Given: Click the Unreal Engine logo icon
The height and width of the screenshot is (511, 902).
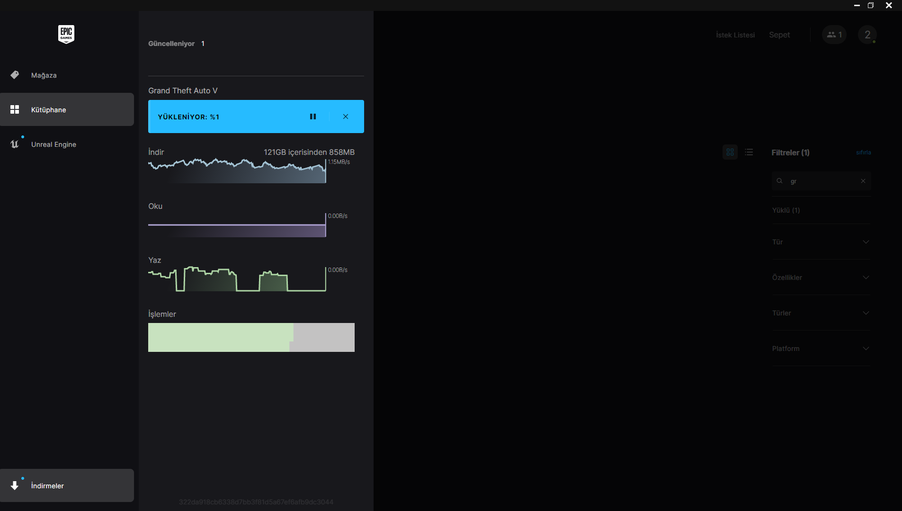Looking at the screenshot, I should coord(15,144).
